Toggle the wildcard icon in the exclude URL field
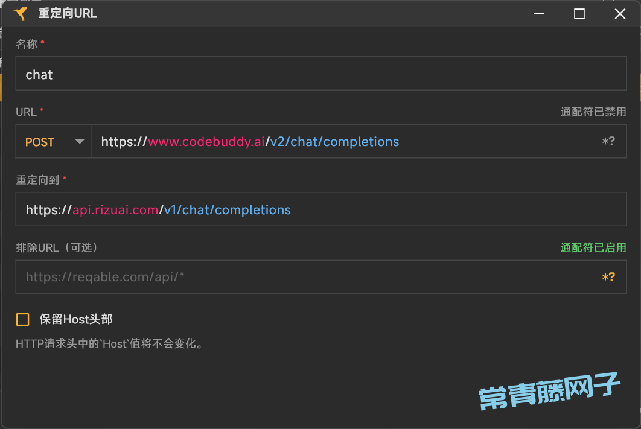Image resolution: width=641 pixels, height=429 pixels. pyautogui.click(x=608, y=277)
